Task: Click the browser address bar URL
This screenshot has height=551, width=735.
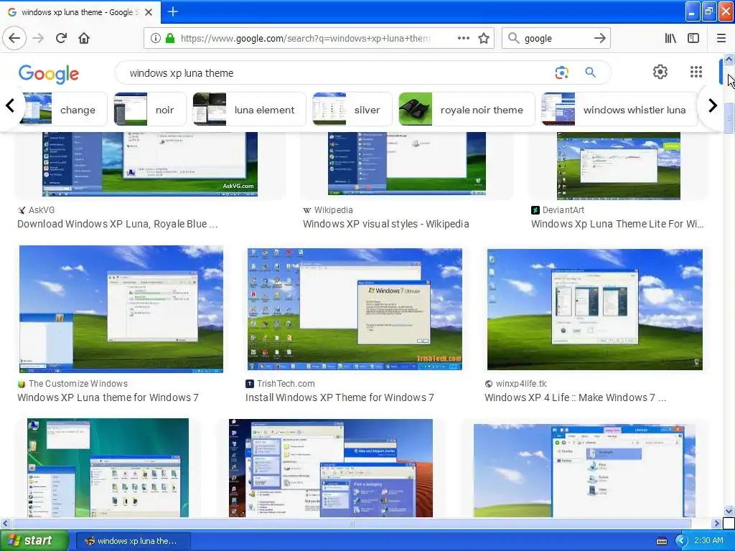Action: click(305, 38)
